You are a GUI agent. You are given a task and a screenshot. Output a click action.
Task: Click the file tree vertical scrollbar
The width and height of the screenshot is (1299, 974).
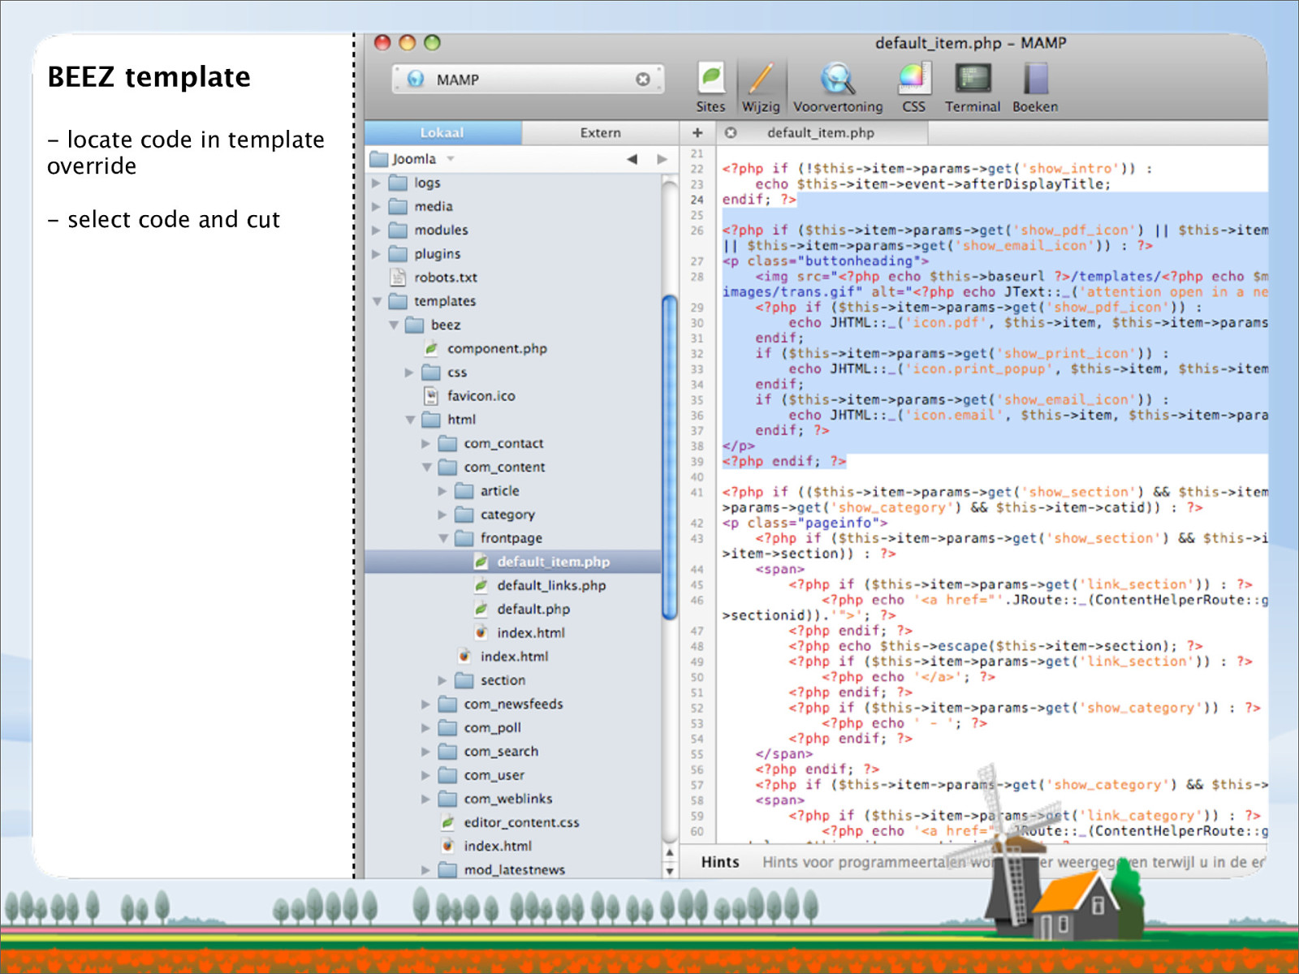coord(670,457)
